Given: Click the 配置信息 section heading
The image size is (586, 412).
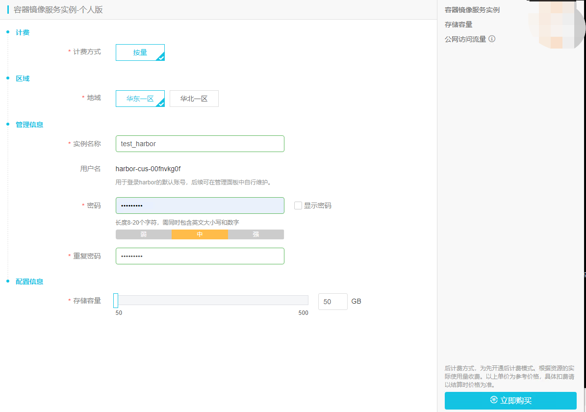Looking at the screenshot, I should point(29,282).
